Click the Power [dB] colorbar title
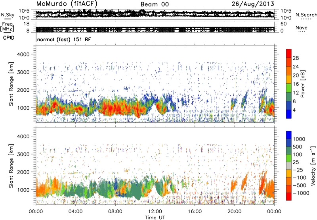 [x=303, y=84]
